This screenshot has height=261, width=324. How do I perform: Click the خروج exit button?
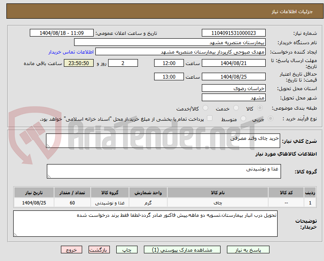point(71,250)
